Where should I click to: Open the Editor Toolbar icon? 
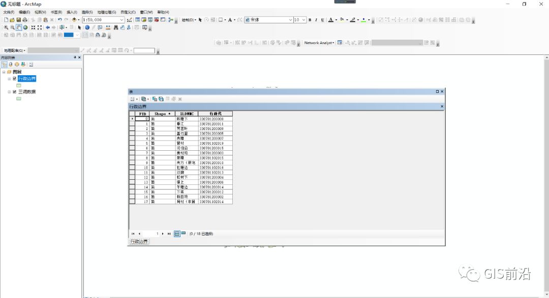pyautogui.click(x=130, y=20)
